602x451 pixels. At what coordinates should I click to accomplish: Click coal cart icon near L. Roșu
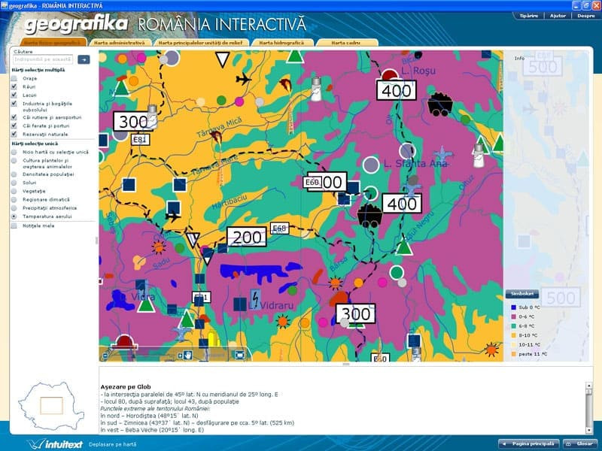click(x=439, y=104)
